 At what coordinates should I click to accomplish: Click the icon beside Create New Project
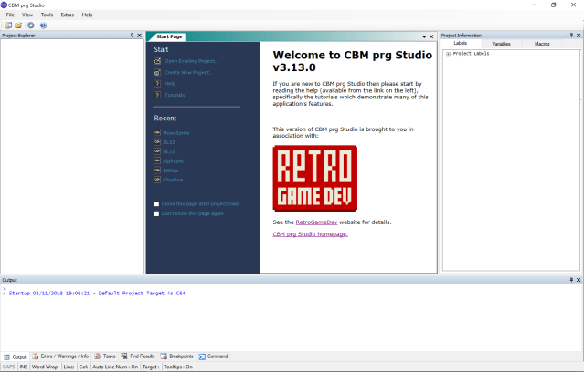pyautogui.click(x=157, y=72)
